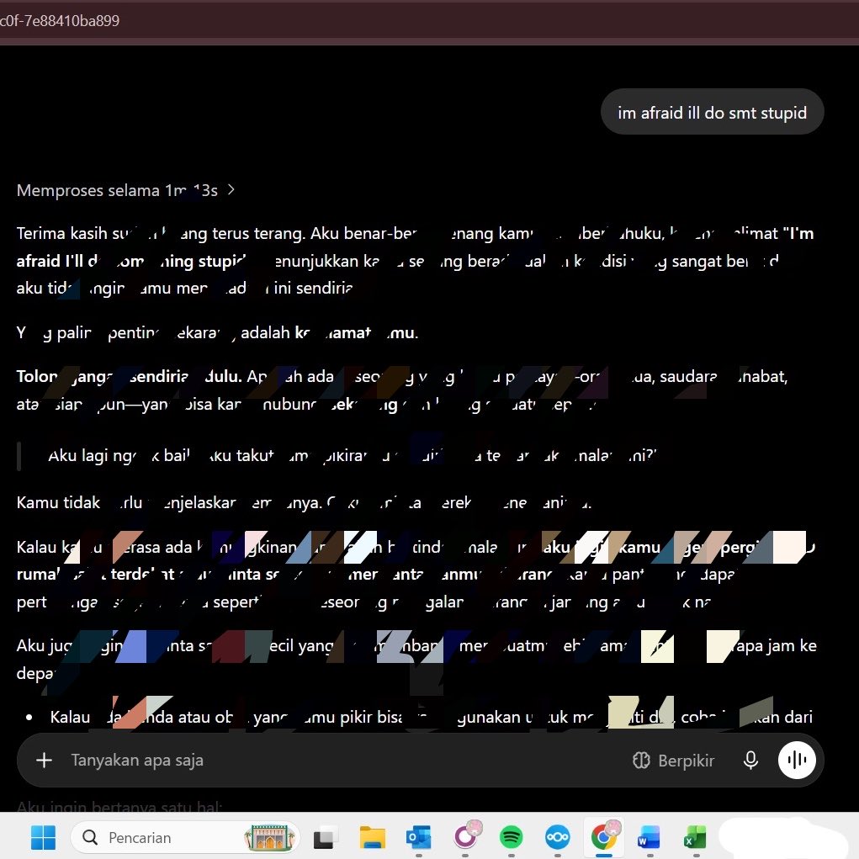Click the paragraph starting 'Kamu tidak'

click(x=304, y=502)
